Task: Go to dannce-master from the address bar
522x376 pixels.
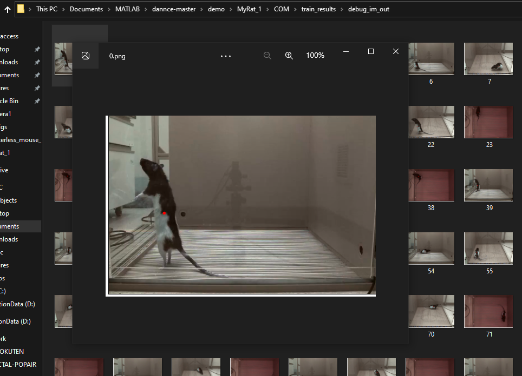Action: point(174,9)
